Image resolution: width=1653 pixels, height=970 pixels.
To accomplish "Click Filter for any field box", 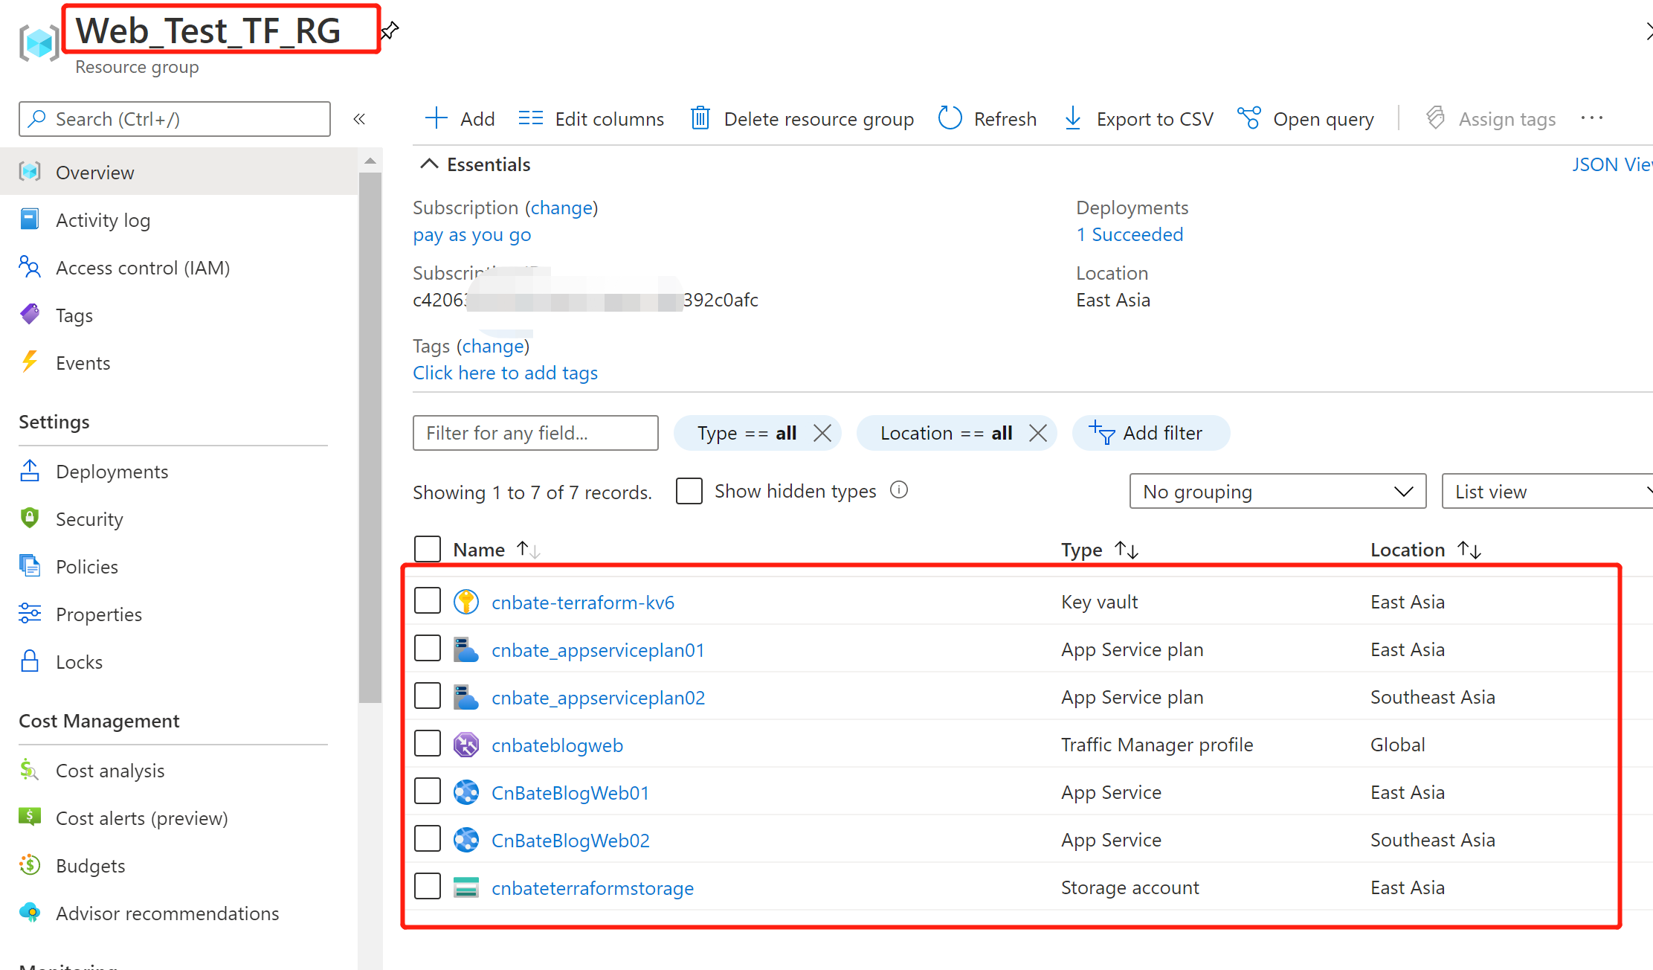I will (x=535, y=433).
